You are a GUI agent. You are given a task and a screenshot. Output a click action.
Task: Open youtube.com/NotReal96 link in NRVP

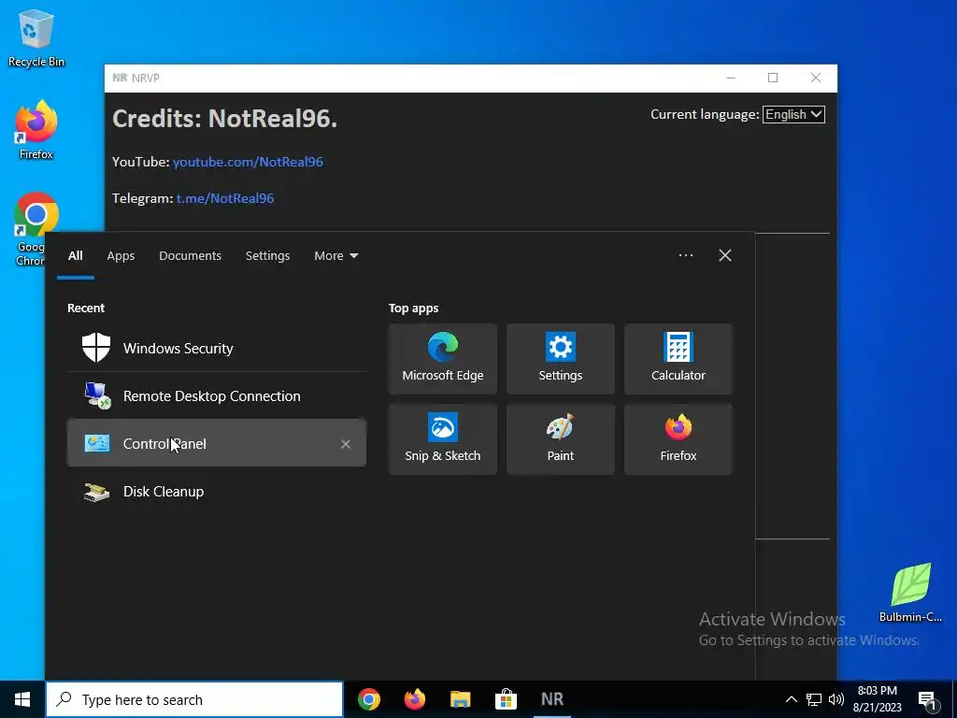(248, 162)
